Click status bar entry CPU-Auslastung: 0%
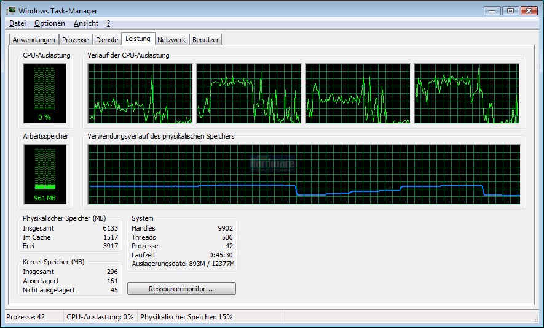 [100, 316]
